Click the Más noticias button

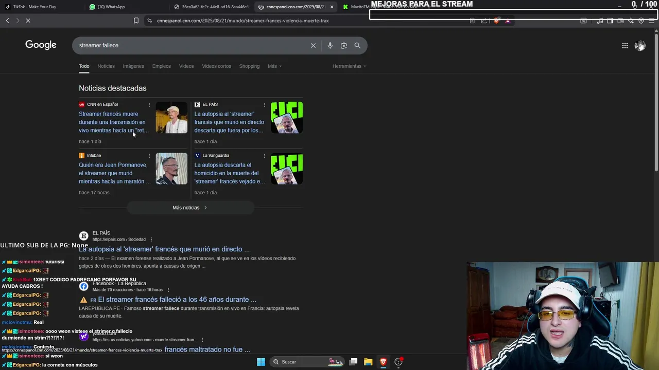point(190,208)
